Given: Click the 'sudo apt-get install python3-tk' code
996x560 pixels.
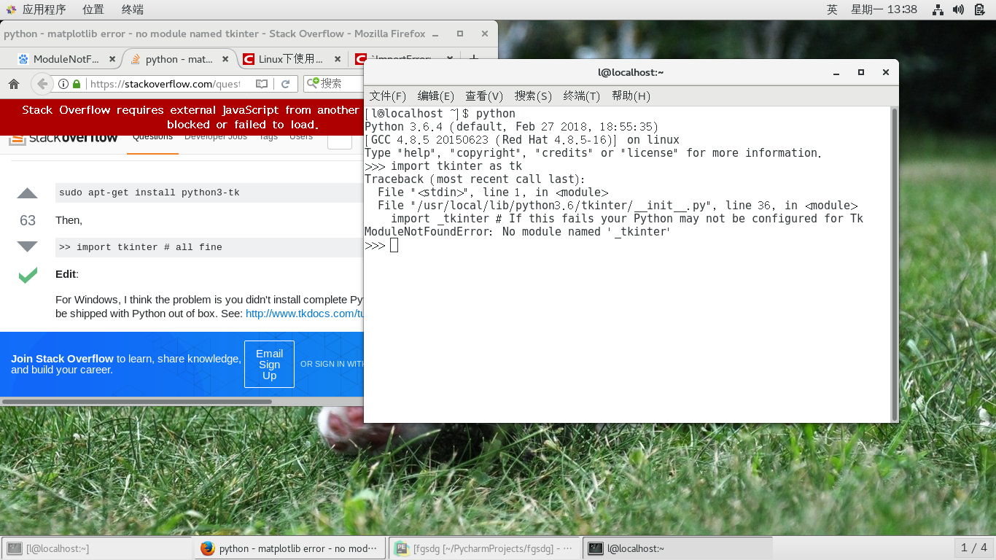Looking at the screenshot, I should coord(149,193).
